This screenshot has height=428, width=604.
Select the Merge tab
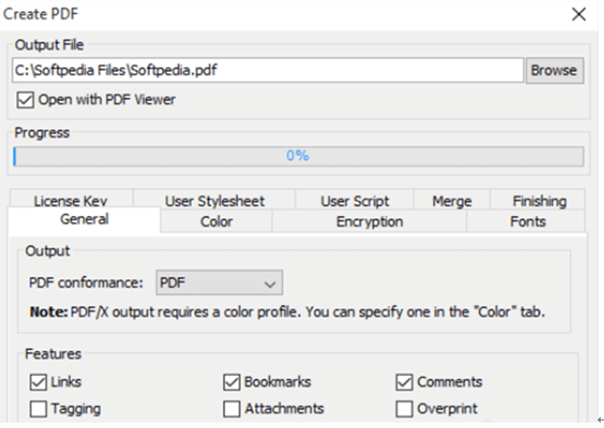(452, 200)
